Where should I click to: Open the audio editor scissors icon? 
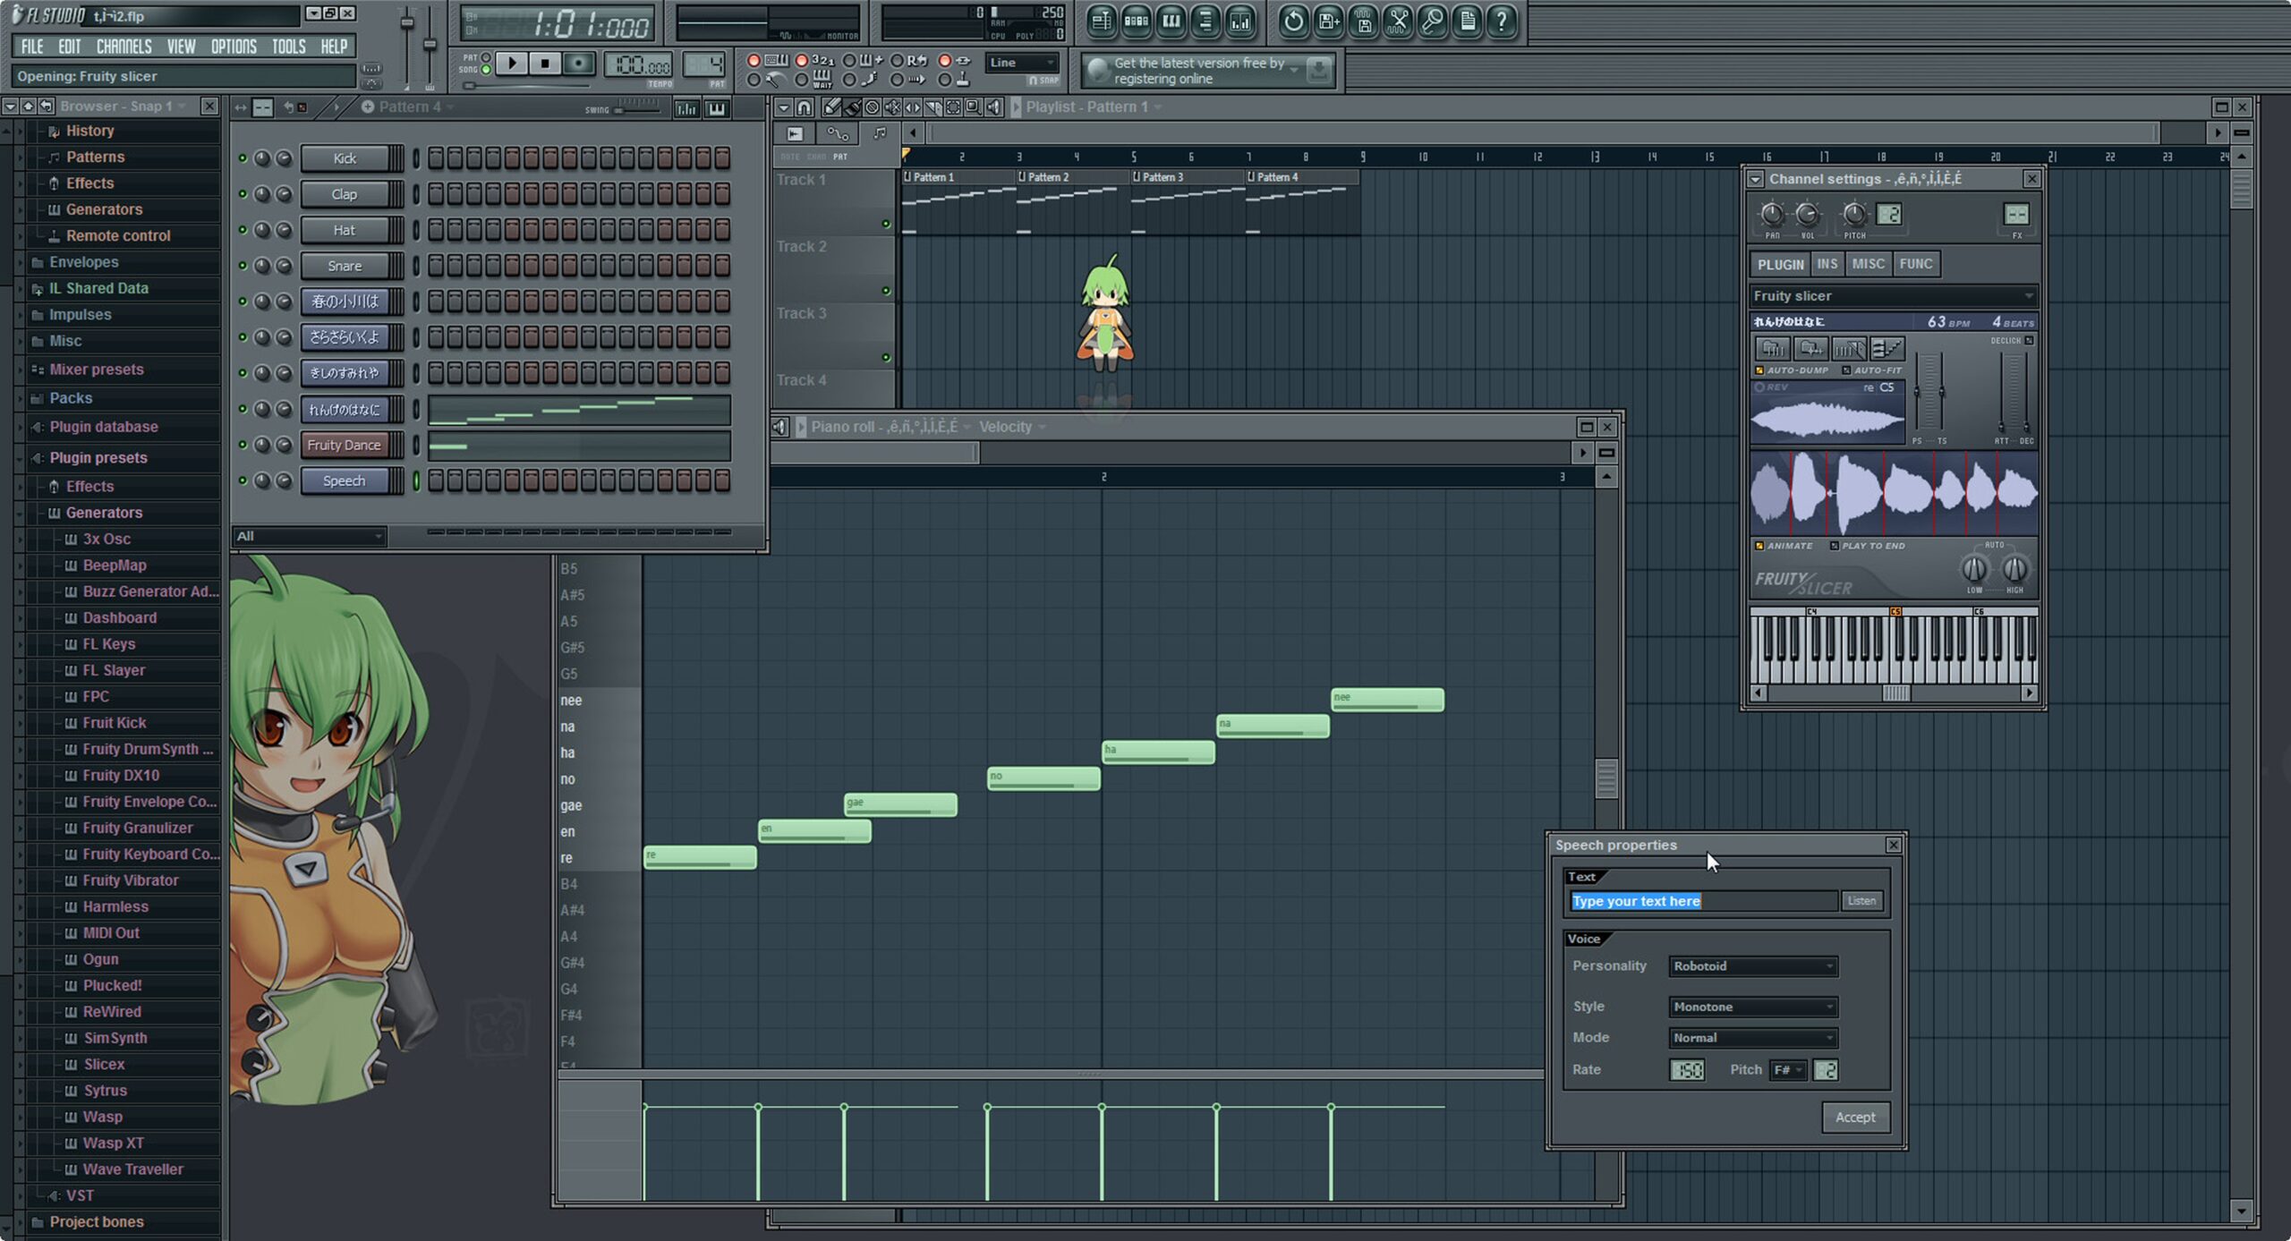pyautogui.click(x=1398, y=21)
